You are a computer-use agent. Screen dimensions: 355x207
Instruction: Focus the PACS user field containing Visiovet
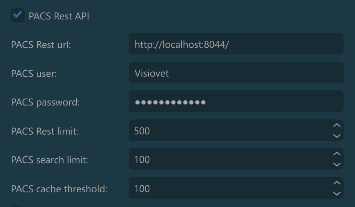coord(236,73)
